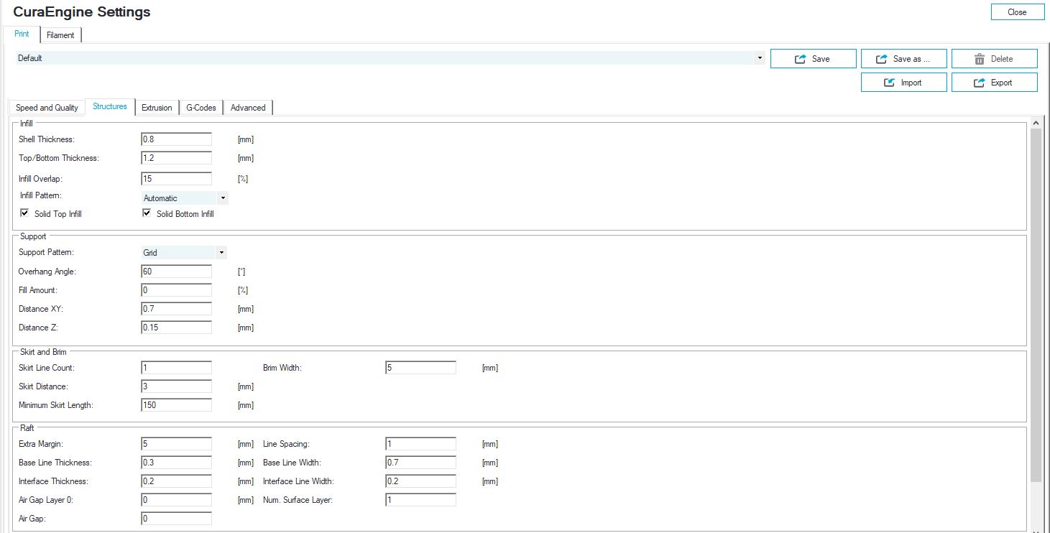Click the Line Spacing input field
Viewport: 1050px width, 533px height.
(x=421, y=444)
